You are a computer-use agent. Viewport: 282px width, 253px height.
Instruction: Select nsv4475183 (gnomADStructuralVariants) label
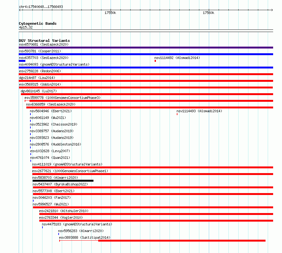(x=77, y=224)
